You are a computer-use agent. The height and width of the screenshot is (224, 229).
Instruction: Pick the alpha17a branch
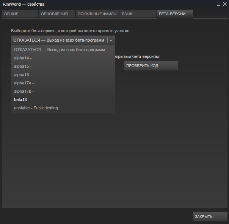(63, 83)
